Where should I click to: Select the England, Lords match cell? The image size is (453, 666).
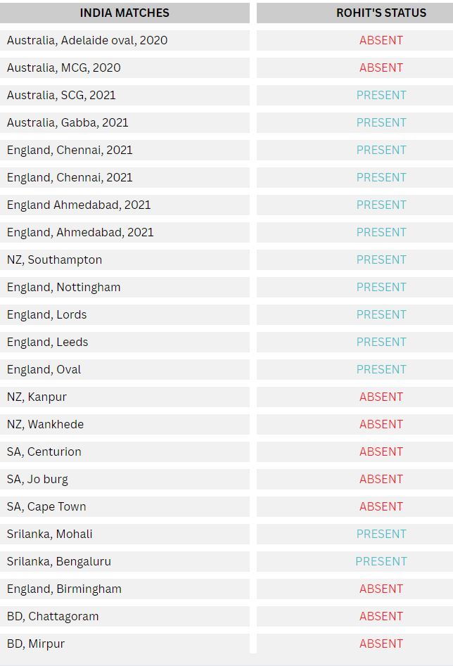point(125,315)
